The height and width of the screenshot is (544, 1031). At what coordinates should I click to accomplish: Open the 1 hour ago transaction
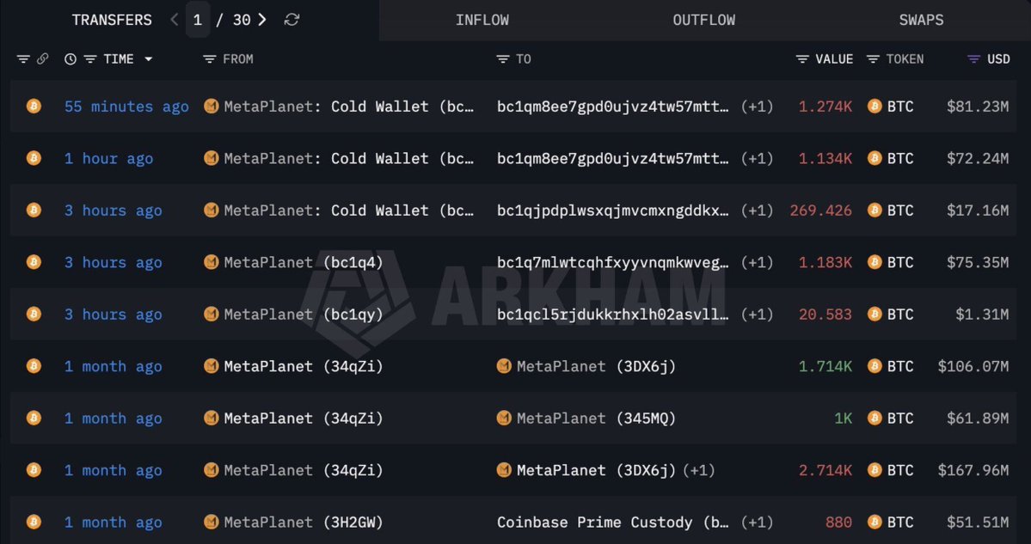[108, 158]
